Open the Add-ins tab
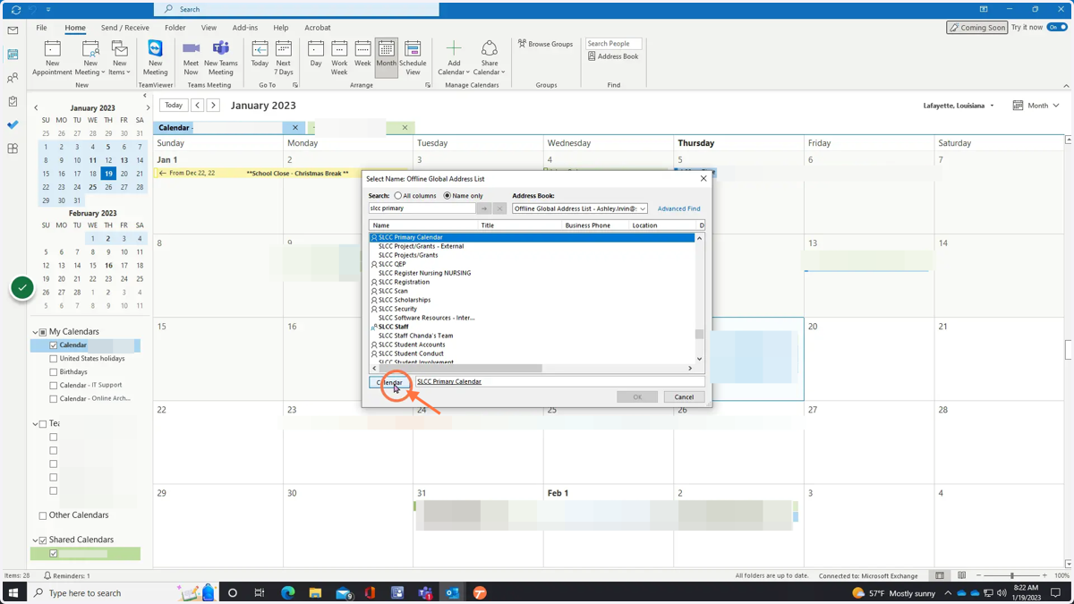Image resolution: width=1074 pixels, height=604 pixels. 245,28
